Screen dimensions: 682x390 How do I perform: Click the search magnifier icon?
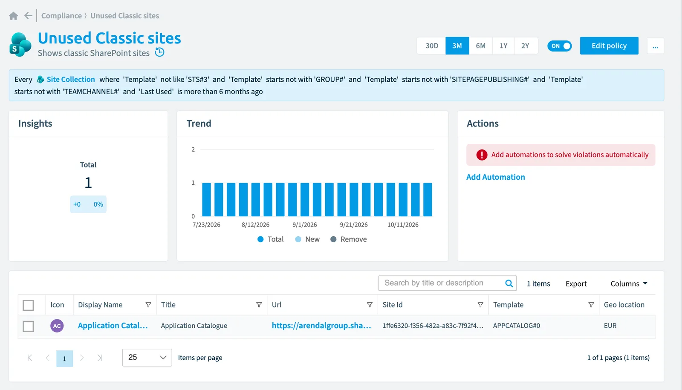click(x=509, y=283)
